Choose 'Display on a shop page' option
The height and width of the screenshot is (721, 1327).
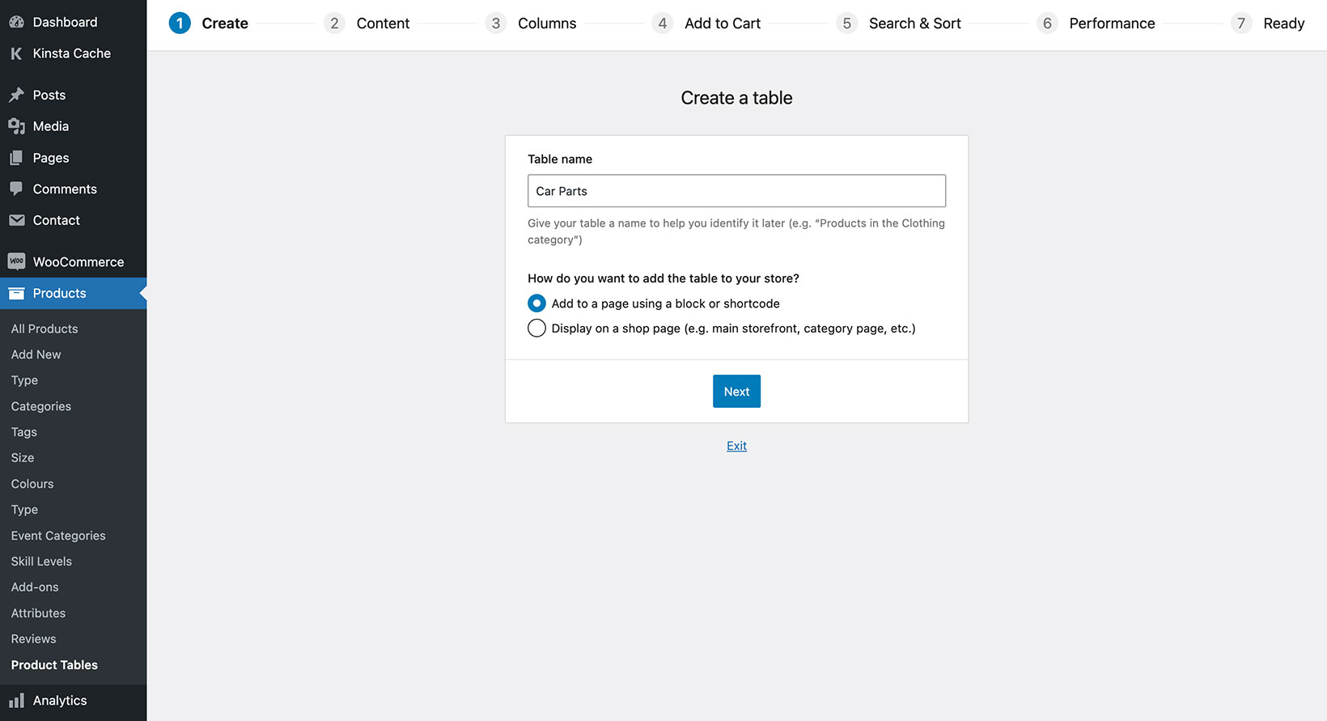click(x=536, y=329)
